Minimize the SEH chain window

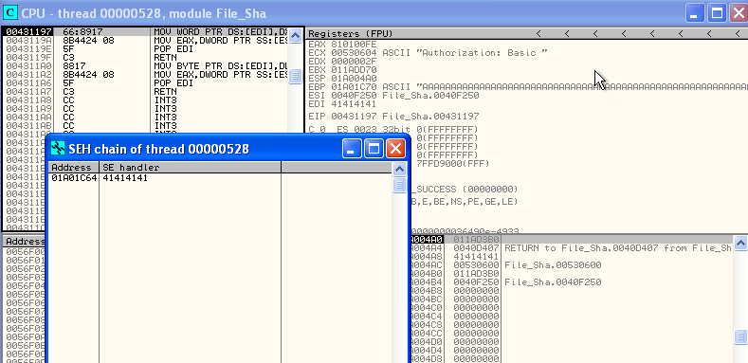click(352, 149)
